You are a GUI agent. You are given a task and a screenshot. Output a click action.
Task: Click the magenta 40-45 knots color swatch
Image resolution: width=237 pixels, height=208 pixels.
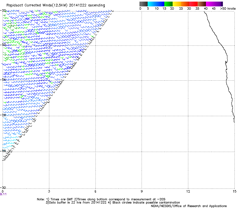pos(210,4)
